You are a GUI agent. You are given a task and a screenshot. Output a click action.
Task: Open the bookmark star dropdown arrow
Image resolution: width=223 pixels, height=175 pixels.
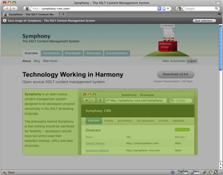point(168,8)
